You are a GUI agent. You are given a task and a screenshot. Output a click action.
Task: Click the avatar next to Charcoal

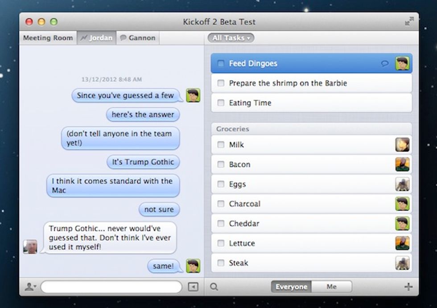coord(402,204)
